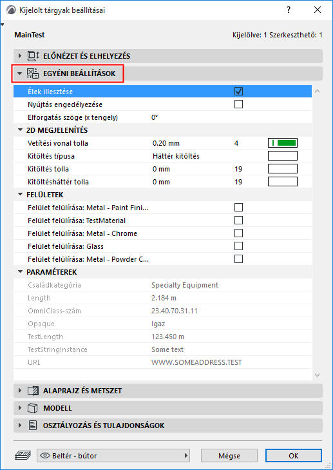Open the help question mark button
Image resolution: width=333 pixels, height=470 pixels.
tap(289, 10)
